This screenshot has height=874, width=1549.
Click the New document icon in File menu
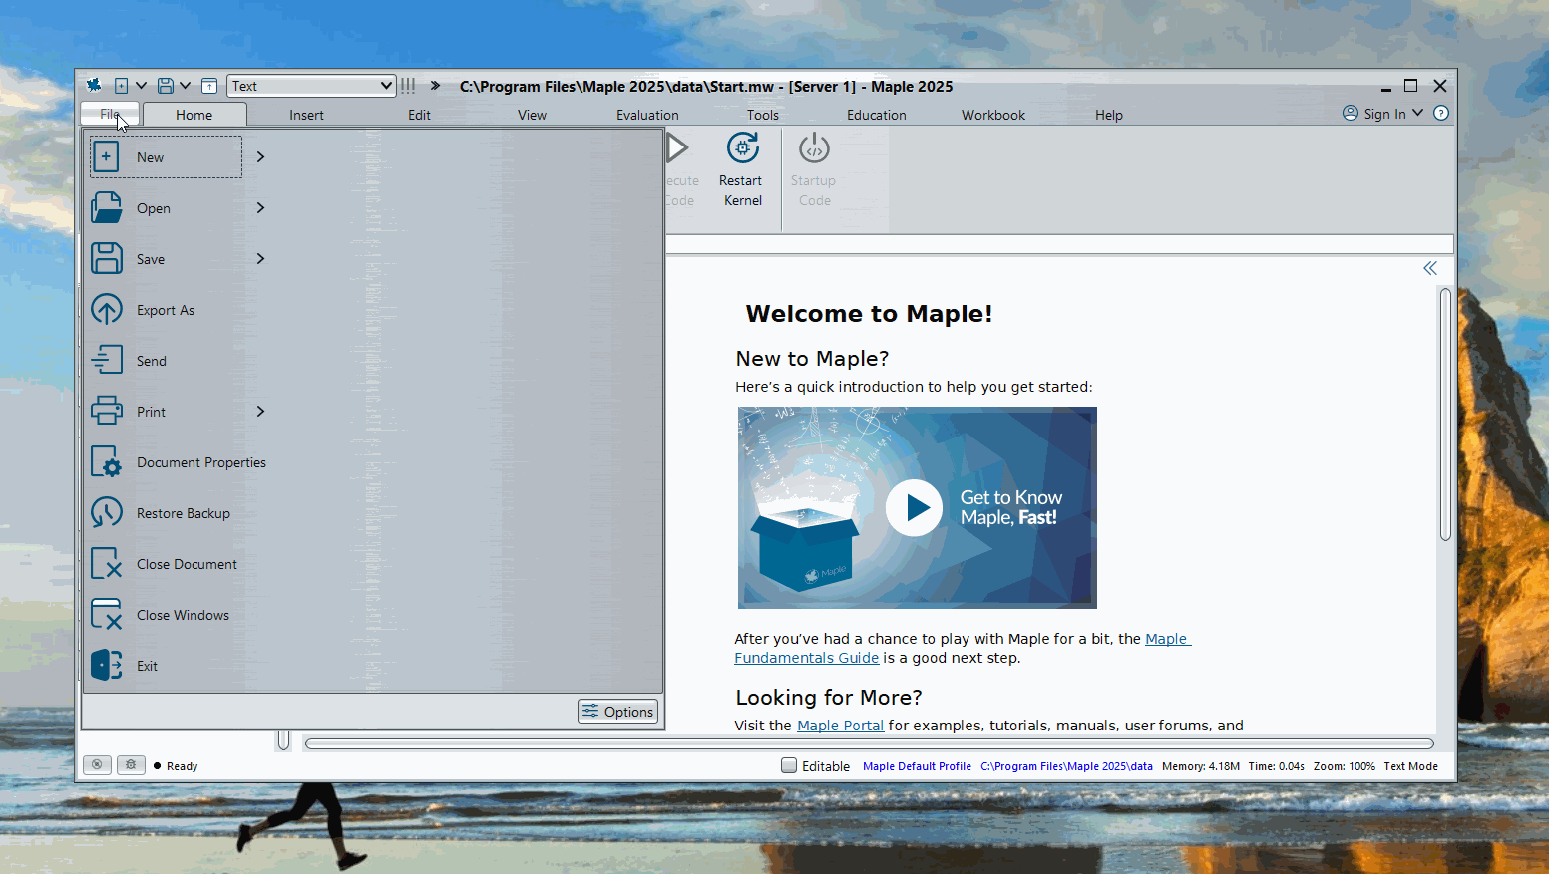pos(106,157)
